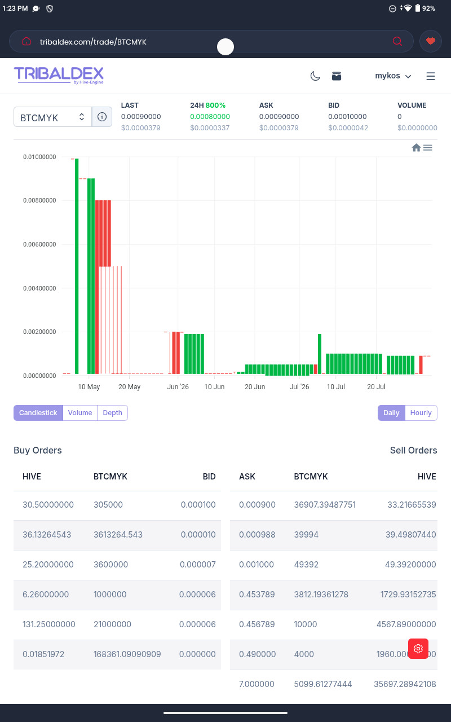The image size is (451, 722).
Task: Click the tribaldex.com URL address field
Action: point(211,41)
